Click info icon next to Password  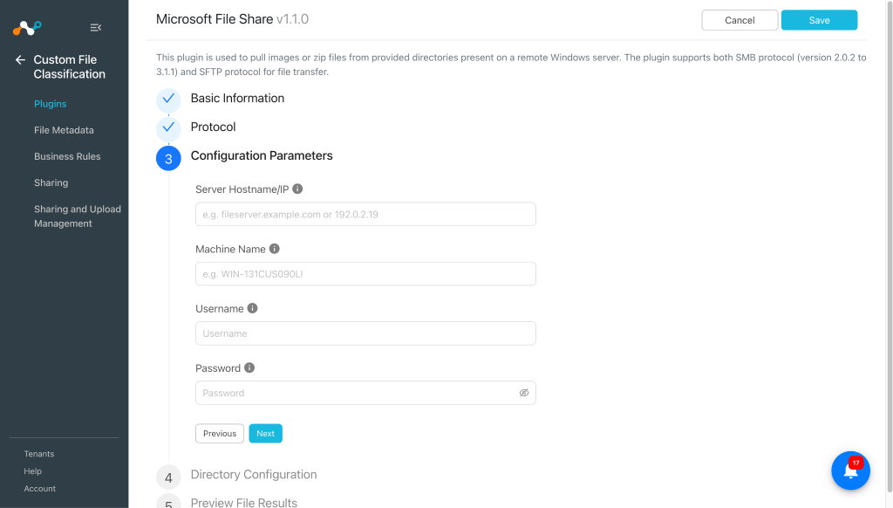pyautogui.click(x=249, y=367)
